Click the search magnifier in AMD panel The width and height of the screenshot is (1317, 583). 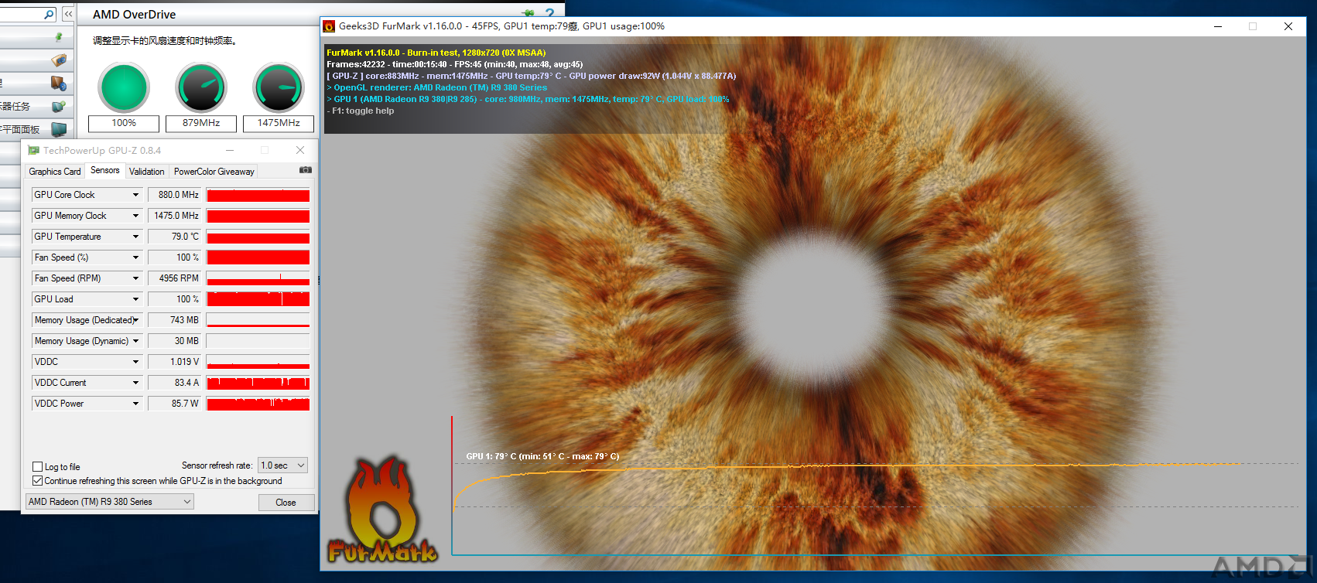tap(49, 14)
